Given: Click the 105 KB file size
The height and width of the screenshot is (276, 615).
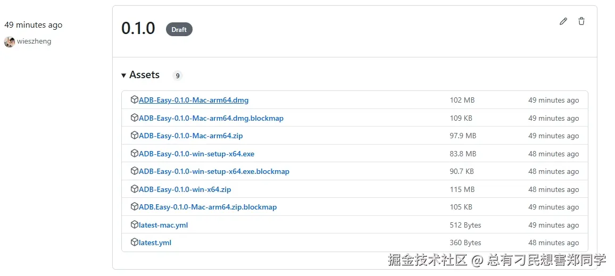Looking at the screenshot, I should pos(461,207).
